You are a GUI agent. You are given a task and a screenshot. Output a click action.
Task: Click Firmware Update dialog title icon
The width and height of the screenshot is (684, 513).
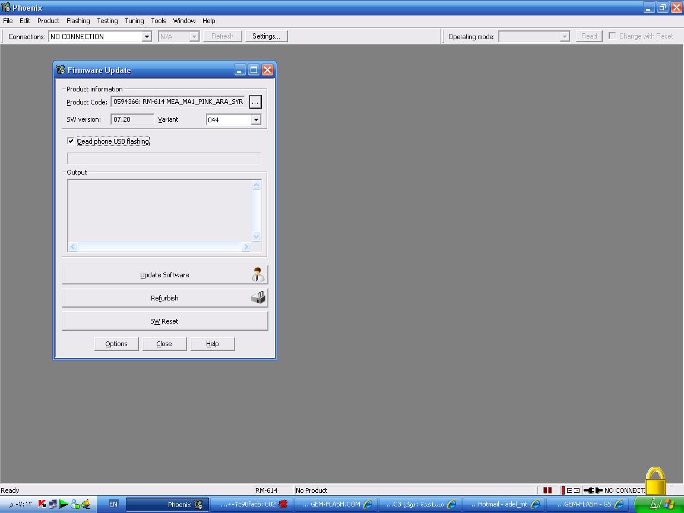[x=61, y=70]
